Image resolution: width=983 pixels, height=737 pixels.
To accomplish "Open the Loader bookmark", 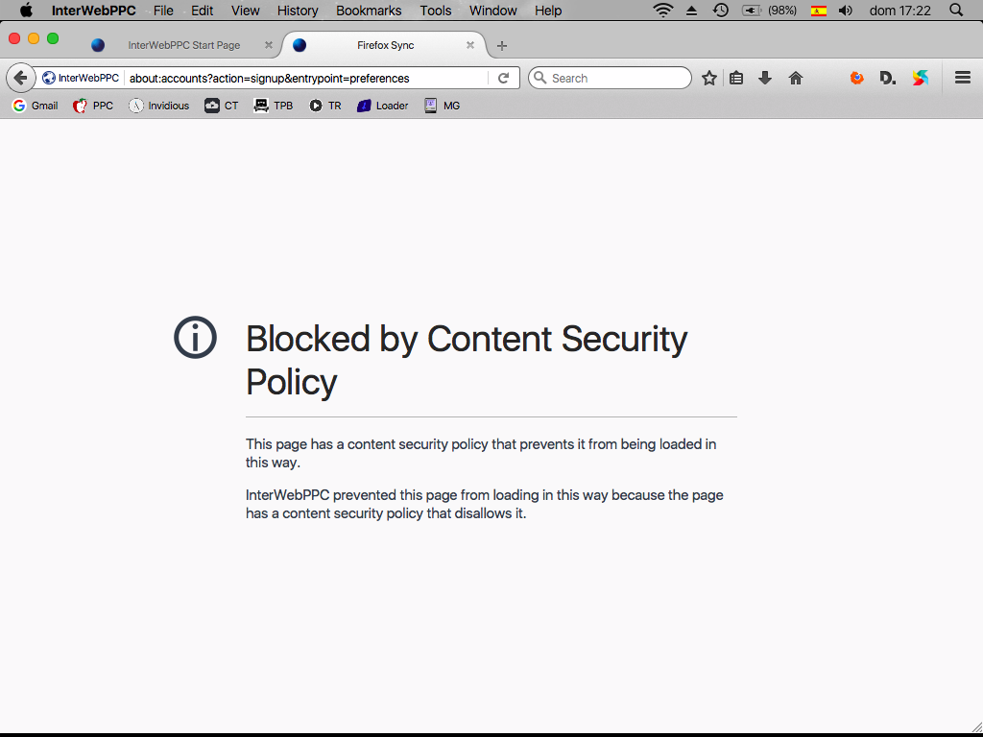I will 383,106.
